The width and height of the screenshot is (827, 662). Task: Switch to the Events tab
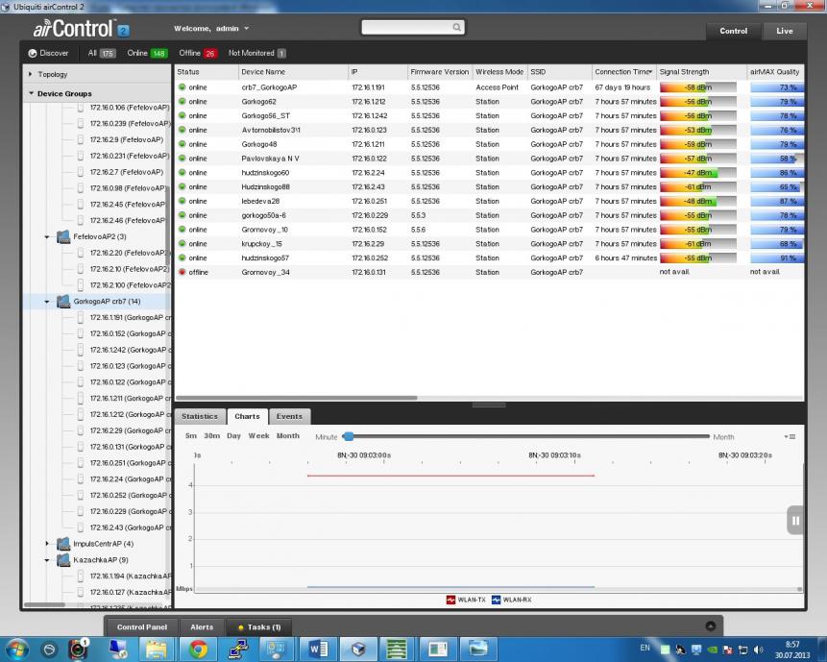pos(289,417)
